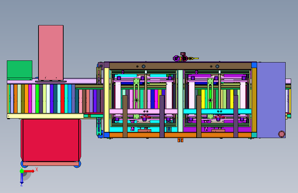Select the green box at the conveyor's far end

pos(20,70)
